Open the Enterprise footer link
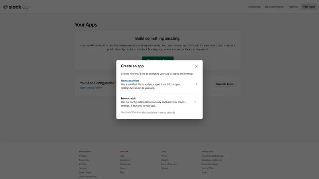Viewport: 319px width, 179px height. [84, 160]
